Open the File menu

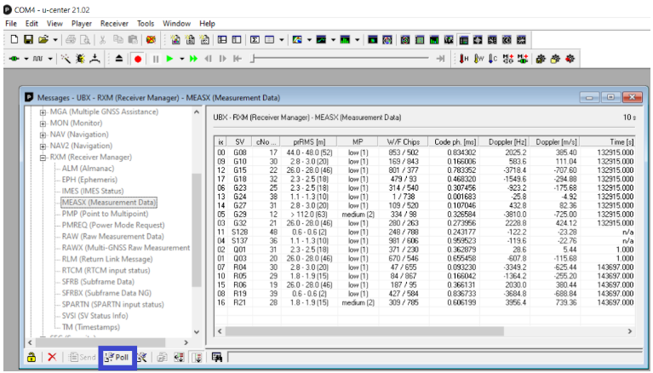point(11,23)
